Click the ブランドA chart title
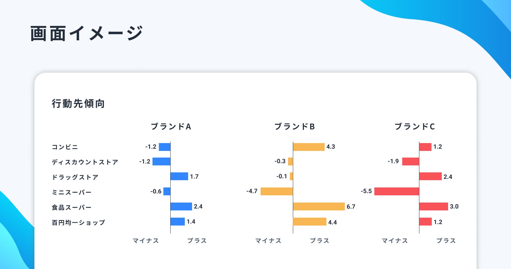Image resolution: width=511 pixels, height=269 pixels. click(x=171, y=126)
